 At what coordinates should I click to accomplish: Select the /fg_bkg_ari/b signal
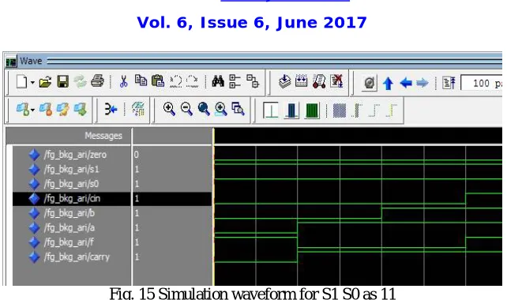[69, 213]
